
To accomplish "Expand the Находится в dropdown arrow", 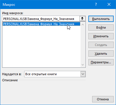I will pyautogui.click(x=83, y=74).
